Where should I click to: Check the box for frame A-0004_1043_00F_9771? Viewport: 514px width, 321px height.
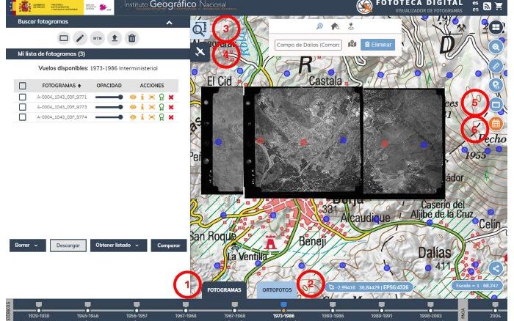point(23,96)
